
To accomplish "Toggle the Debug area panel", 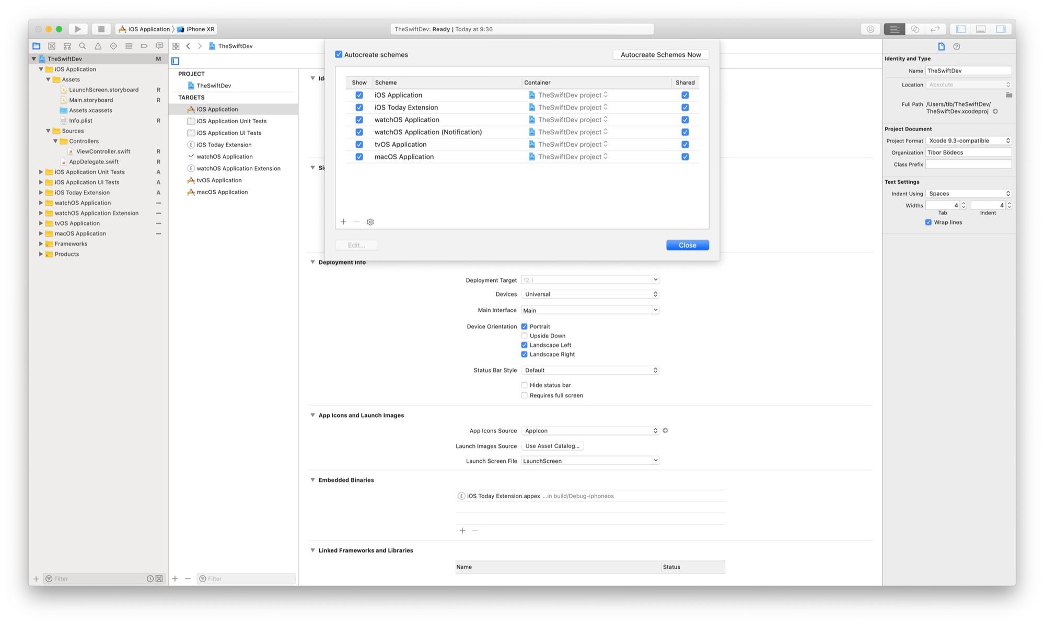I will coord(981,29).
